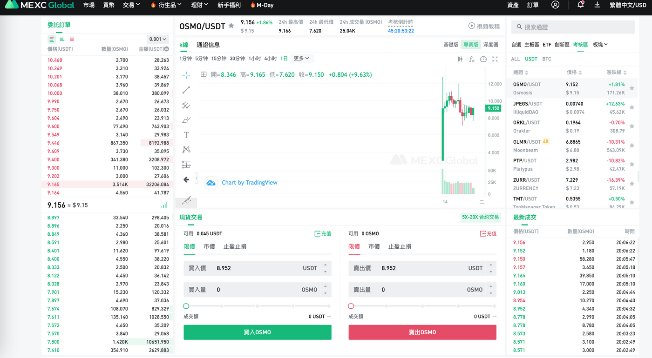Click the 買入價 price input field
The width and height of the screenshot is (652, 358).
coord(258,268)
